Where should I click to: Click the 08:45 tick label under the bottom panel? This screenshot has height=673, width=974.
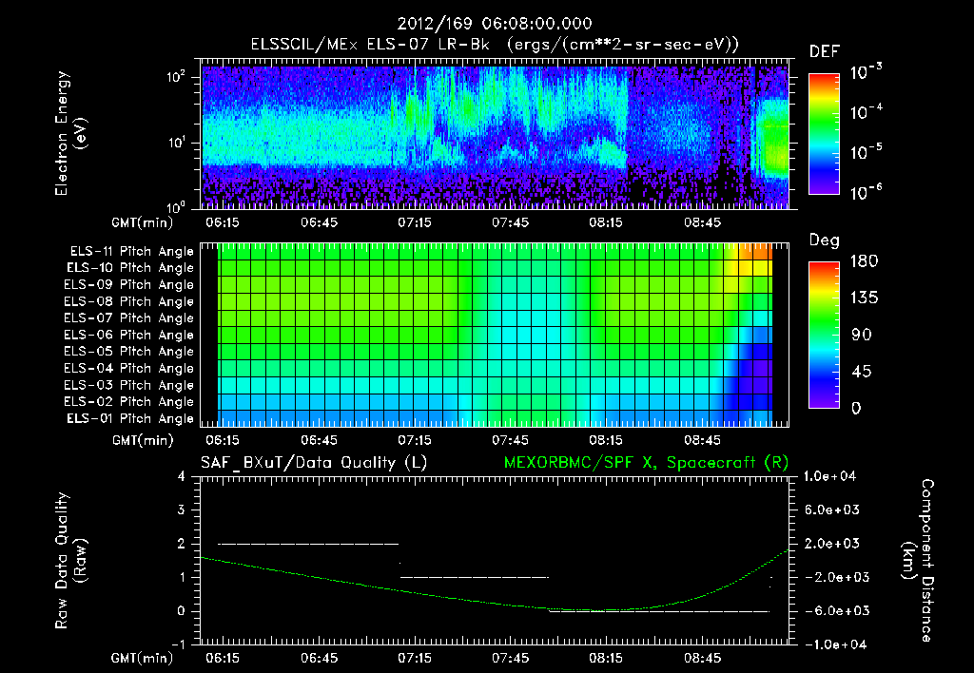[703, 658]
